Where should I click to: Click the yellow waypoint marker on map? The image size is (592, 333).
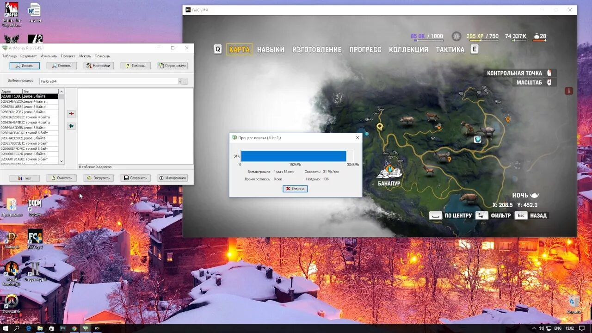380,126
